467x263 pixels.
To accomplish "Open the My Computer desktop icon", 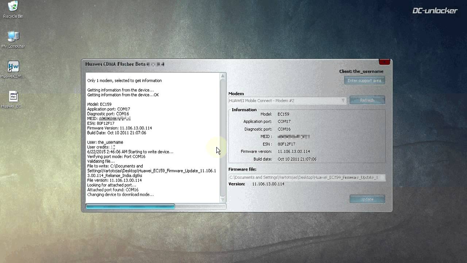I will click(13, 39).
